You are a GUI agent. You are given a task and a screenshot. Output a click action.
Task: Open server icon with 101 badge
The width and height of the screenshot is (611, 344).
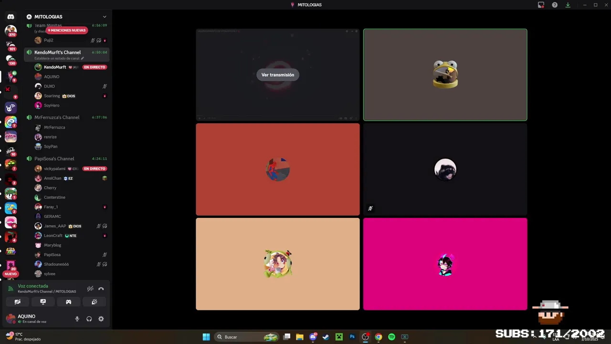11,45
